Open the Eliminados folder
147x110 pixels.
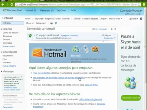click(x=7, y=43)
